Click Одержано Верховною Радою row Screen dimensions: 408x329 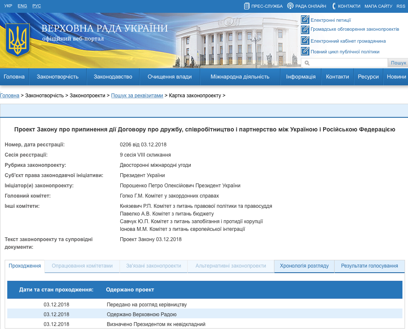(205, 314)
